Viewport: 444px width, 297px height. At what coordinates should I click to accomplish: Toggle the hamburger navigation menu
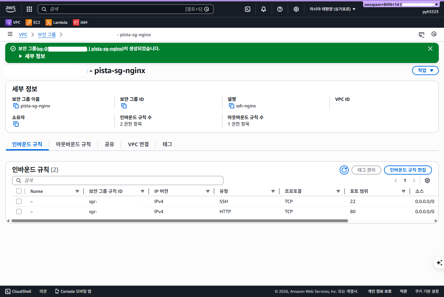[x=10, y=34]
